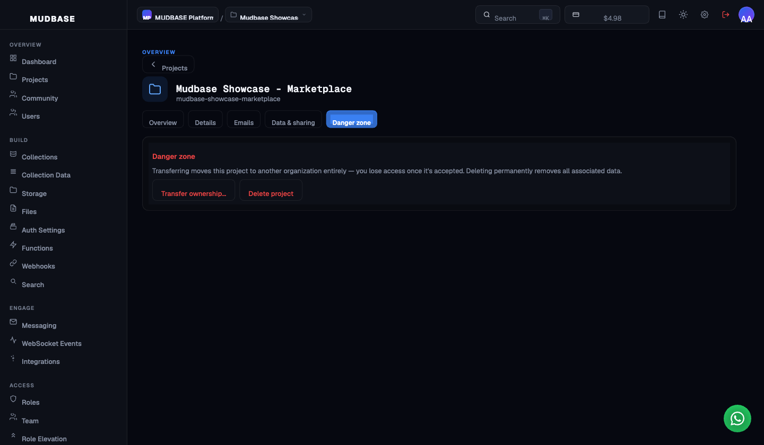
Task: Click the Team people icon
Action: (13, 417)
